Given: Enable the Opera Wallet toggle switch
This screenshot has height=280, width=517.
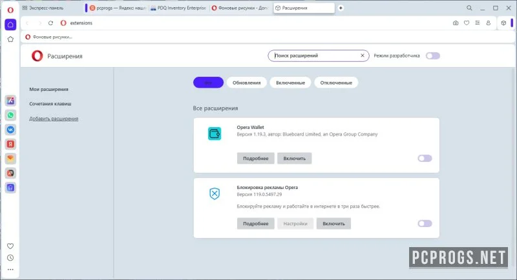Looking at the screenshot, I should pos(425,158).
